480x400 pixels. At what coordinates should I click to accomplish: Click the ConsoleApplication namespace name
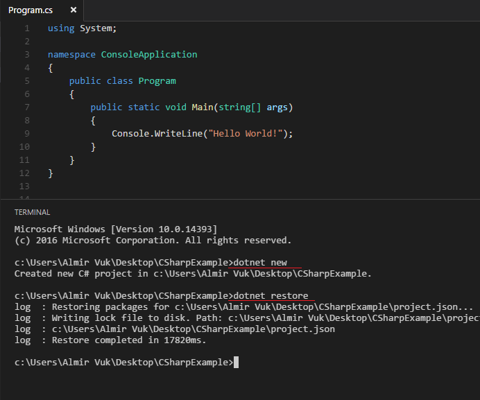tap(149, 55)
